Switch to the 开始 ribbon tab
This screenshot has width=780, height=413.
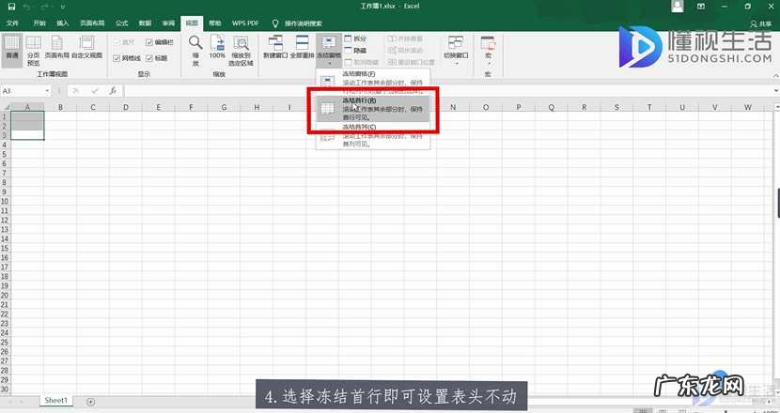click(39, 23)
